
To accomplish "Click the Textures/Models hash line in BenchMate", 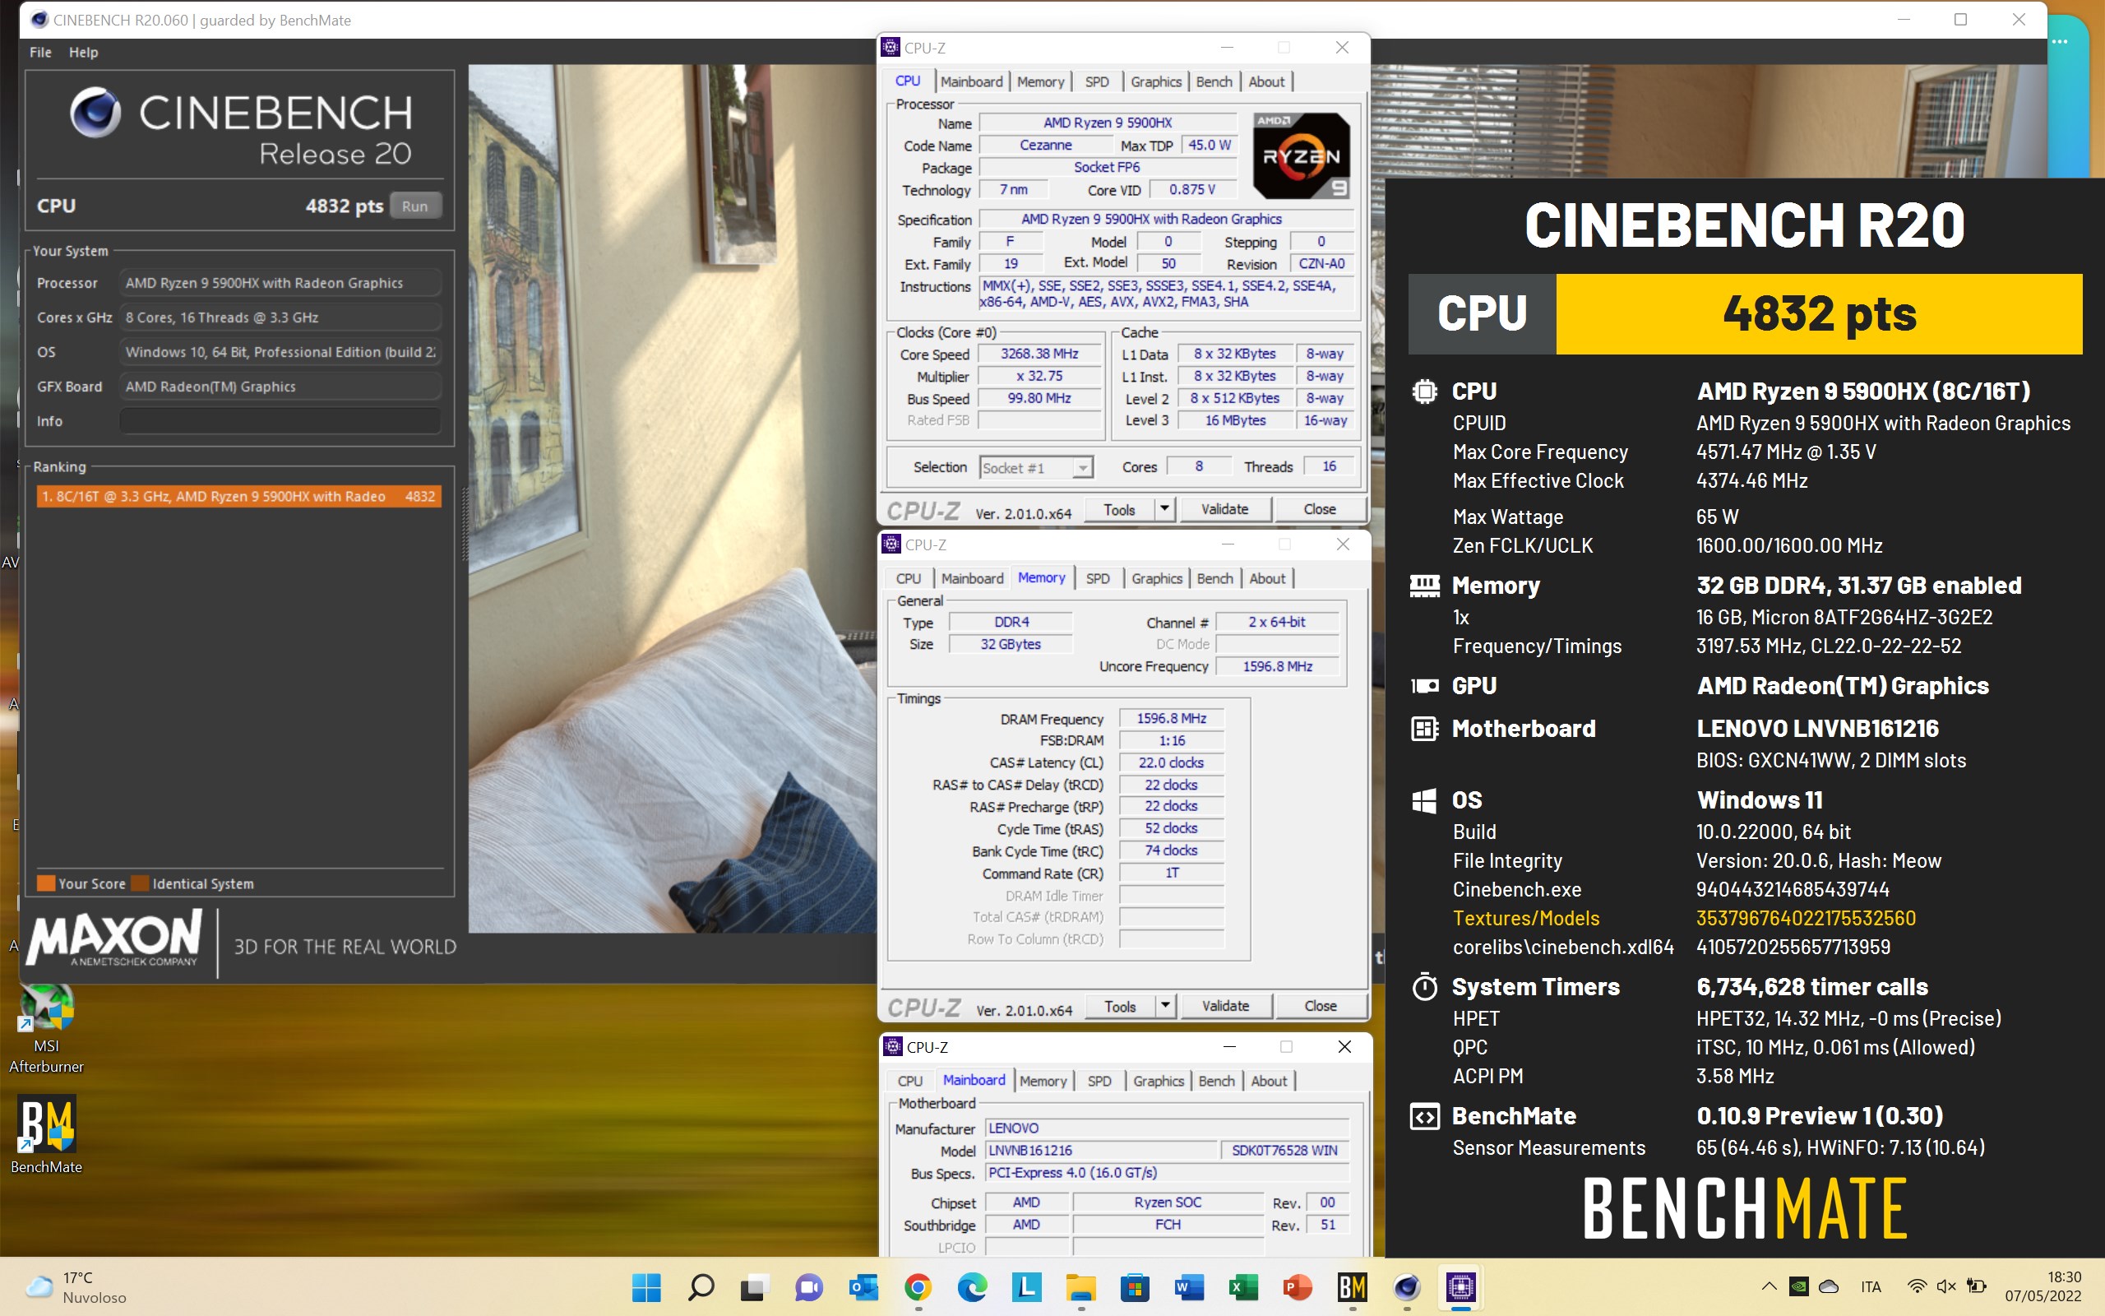I will pos(1684,918).
